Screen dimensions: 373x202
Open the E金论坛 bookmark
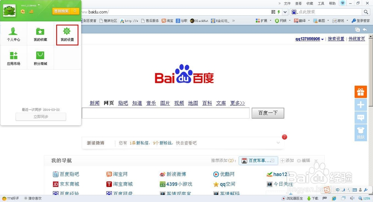click(x=220, y=21)
